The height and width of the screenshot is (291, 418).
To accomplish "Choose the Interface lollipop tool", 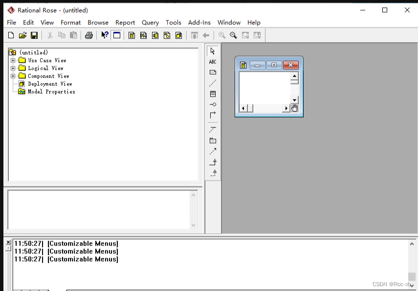I will (x=213, y=104).
